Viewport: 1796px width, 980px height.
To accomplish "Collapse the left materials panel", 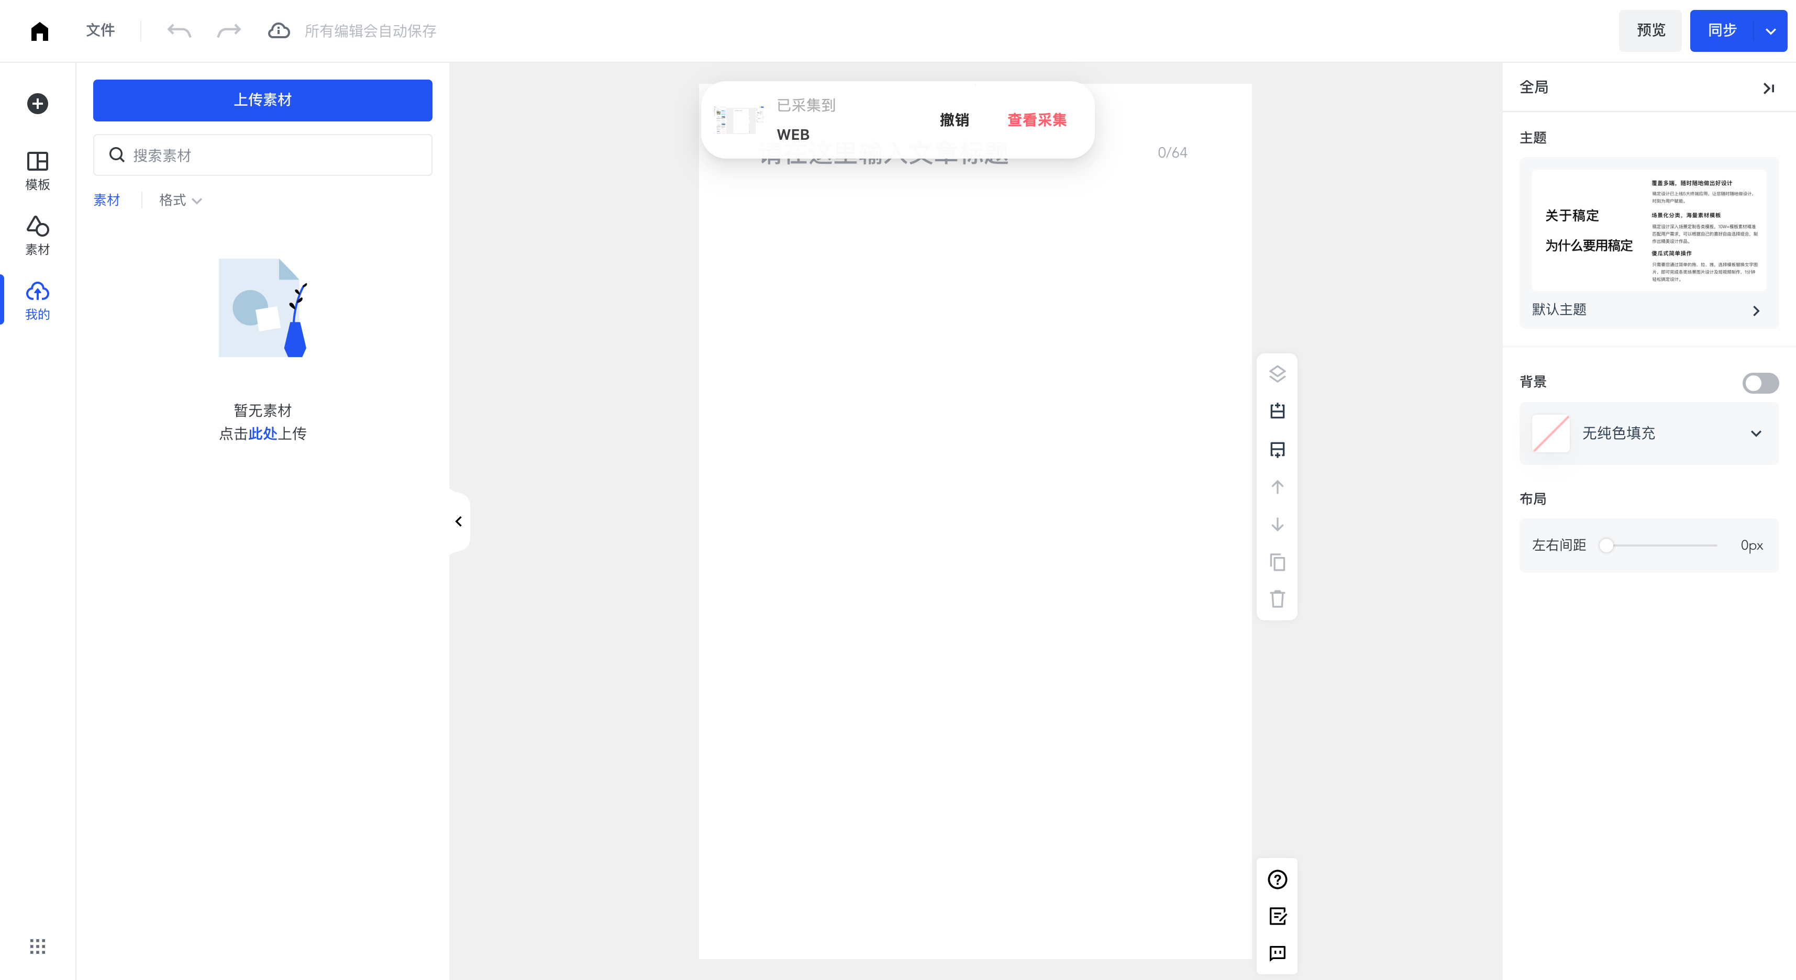I will tap(459, 521).
